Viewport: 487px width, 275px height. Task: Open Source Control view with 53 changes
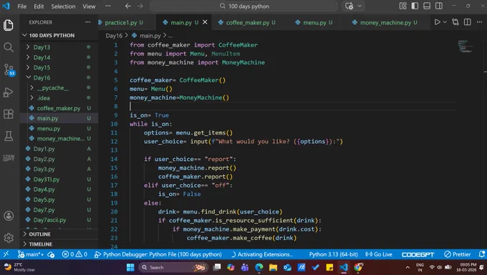(x=9, y=69)
